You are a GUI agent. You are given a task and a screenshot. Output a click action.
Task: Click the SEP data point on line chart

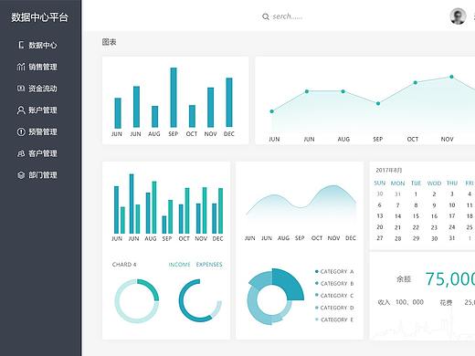[378, 103]
